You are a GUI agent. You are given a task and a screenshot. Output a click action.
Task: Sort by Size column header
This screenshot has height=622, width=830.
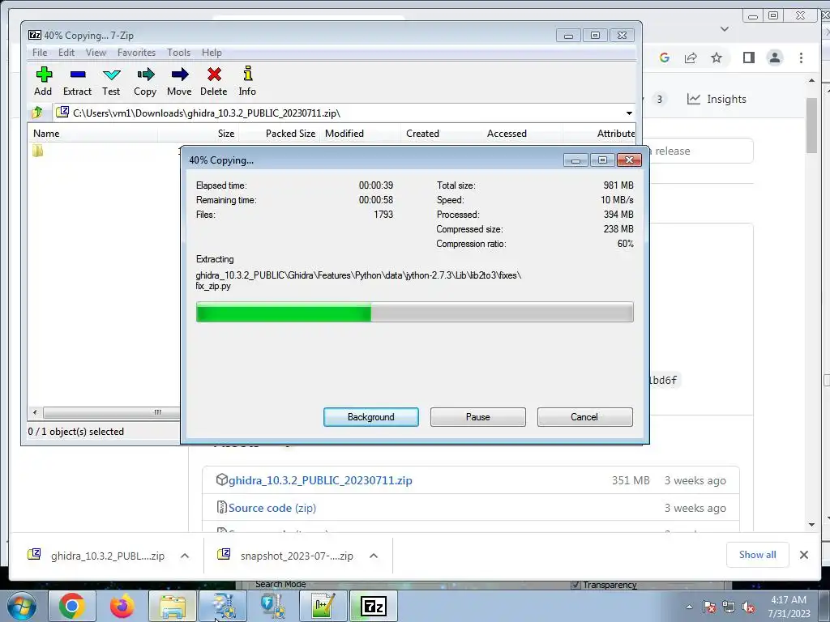click(x=199, y=134)
